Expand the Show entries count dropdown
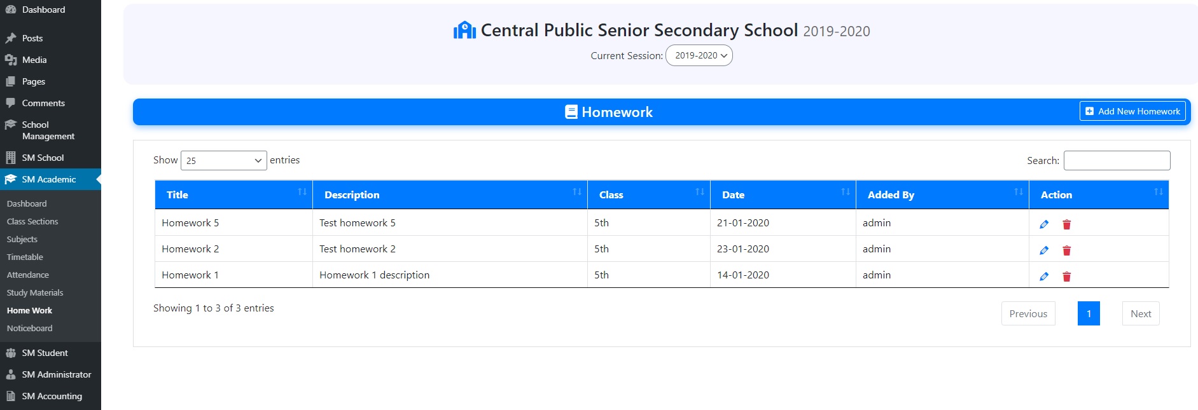The width and height of the screenshot is (1198, 410). point(223,161)
